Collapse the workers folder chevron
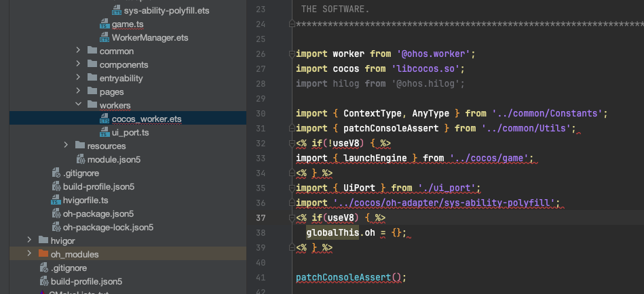 [78, 105]
